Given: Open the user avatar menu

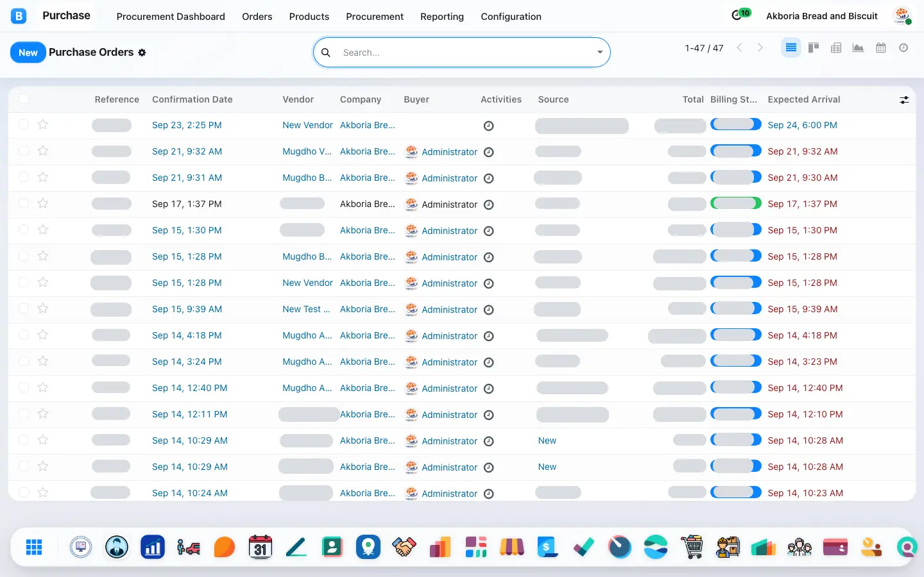Looking at the screenshot, I should pyautogui.click(x=902, y=16).
